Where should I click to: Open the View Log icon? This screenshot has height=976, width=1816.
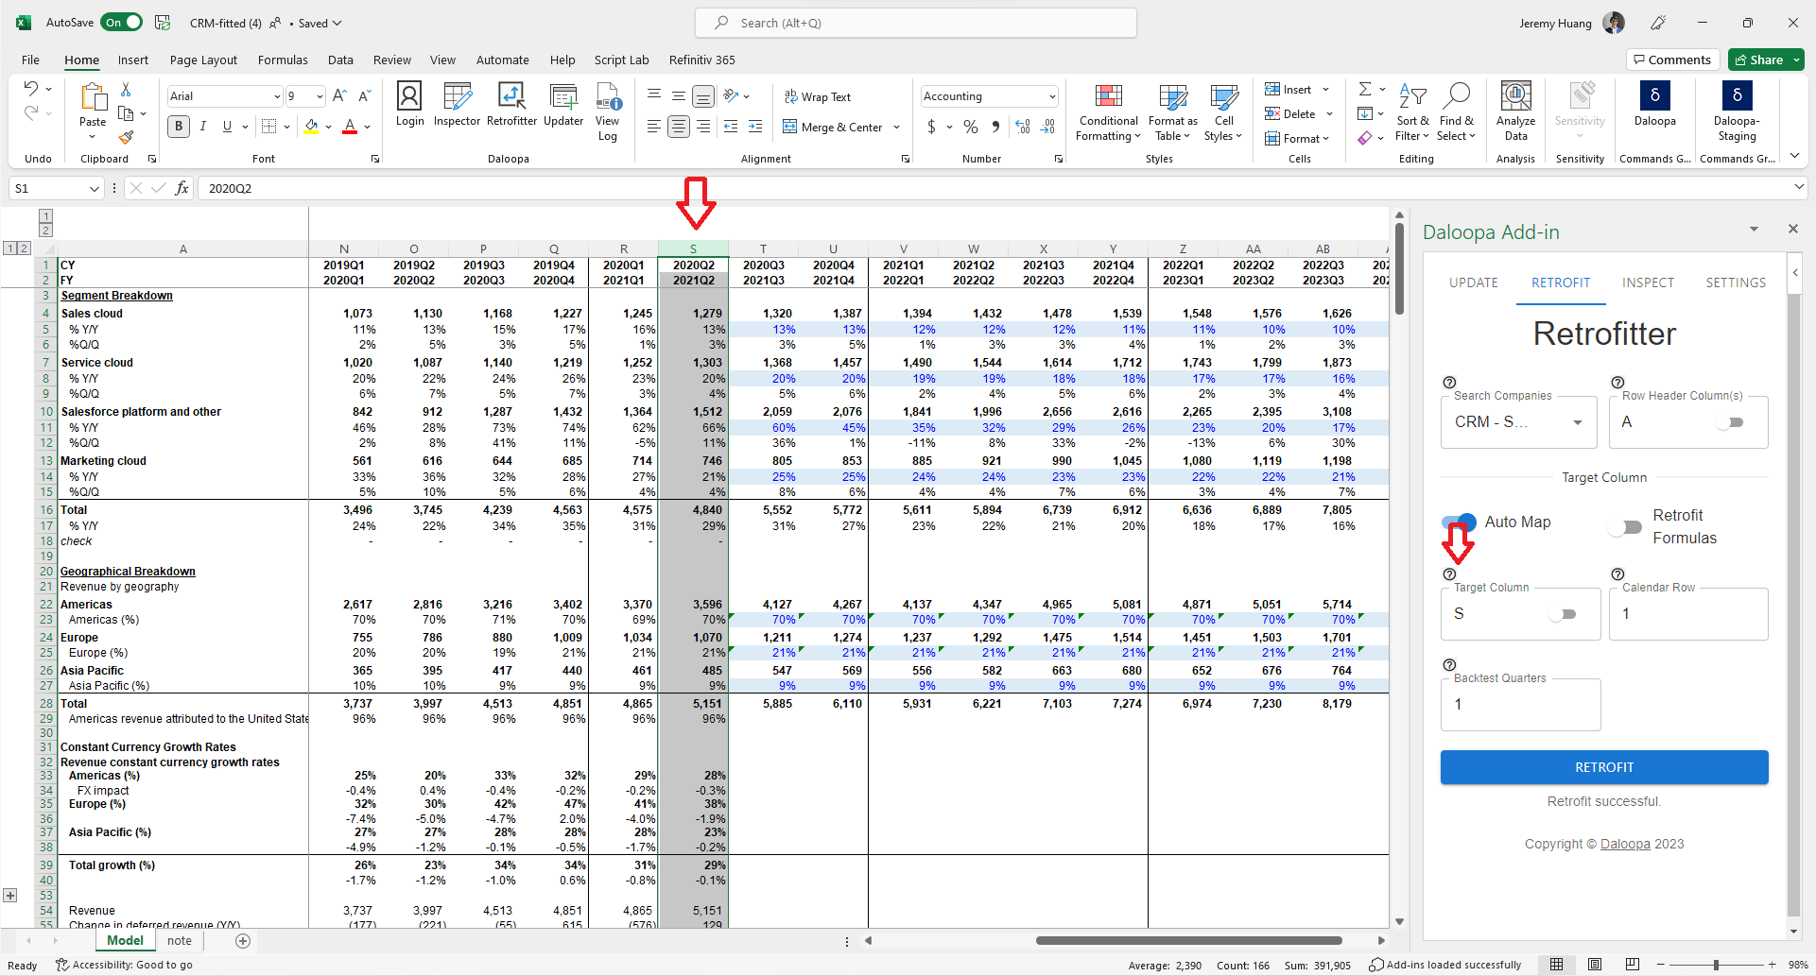pos(608,111)
